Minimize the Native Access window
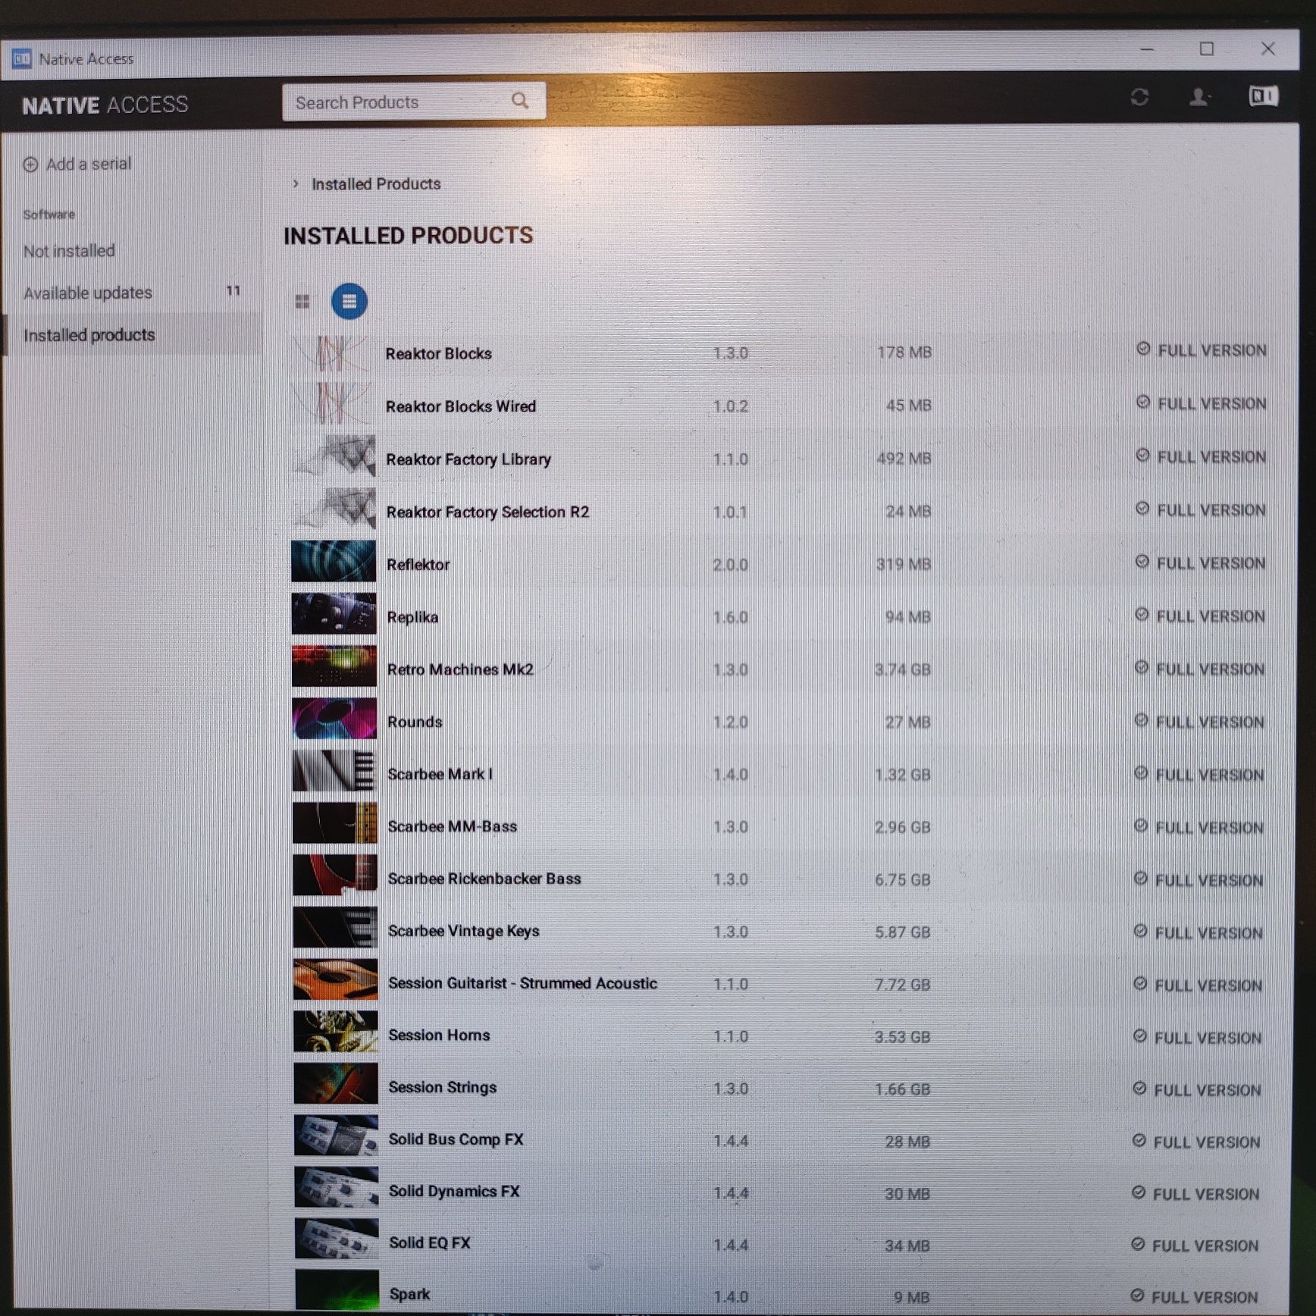 [1147, 49]
